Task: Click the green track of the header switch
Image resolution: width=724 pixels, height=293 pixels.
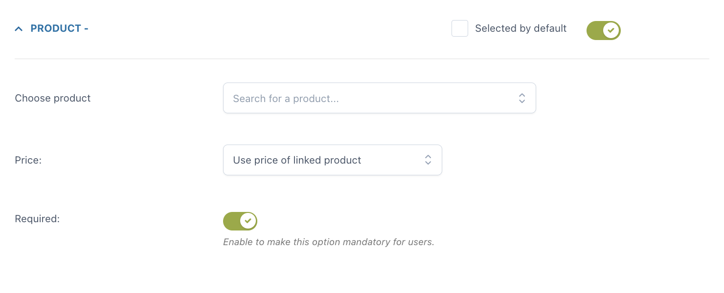Action: point(594,30)
